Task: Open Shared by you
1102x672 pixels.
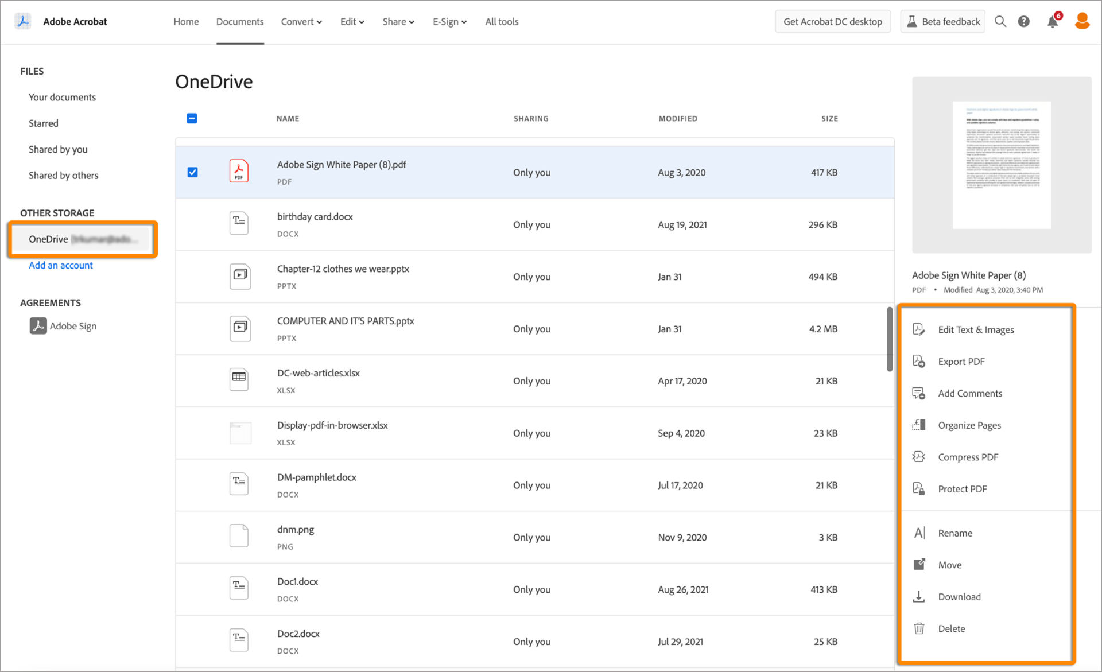Action: click(58, 149)
